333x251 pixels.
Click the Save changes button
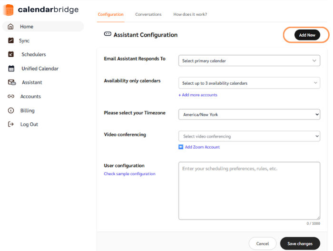(300, 243)
